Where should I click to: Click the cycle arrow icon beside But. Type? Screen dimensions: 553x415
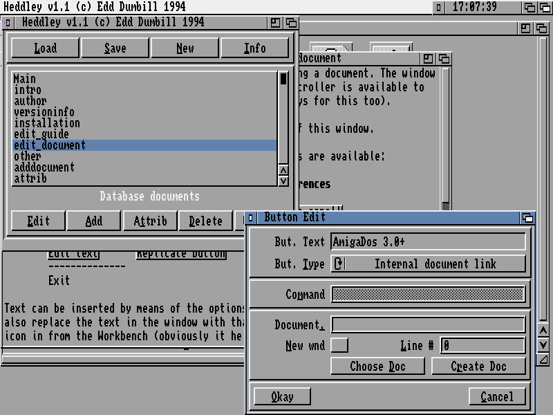[339, 264]
